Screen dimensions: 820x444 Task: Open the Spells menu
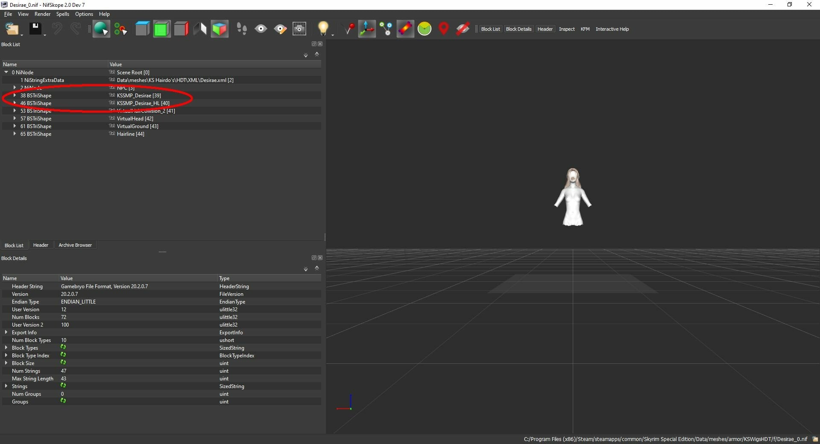click(63, 14)
